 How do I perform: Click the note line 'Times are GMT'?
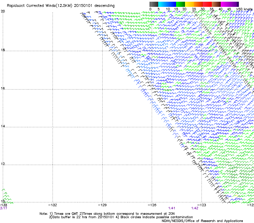[66, 214]
